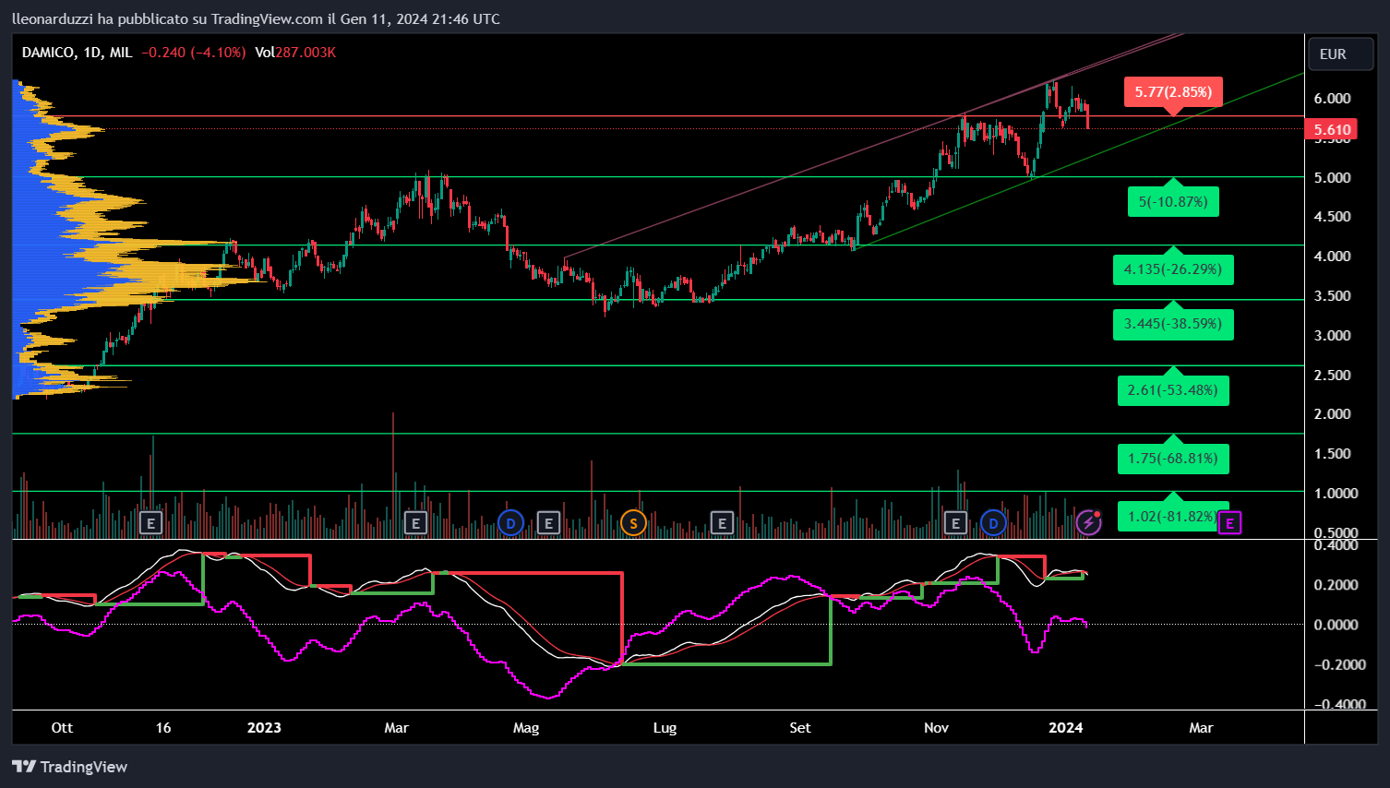Image resolution: width=1390 pixels, height=788 pixels.
Task: Click the earnings E marker near Nov
Action: (x=955, y=524)
